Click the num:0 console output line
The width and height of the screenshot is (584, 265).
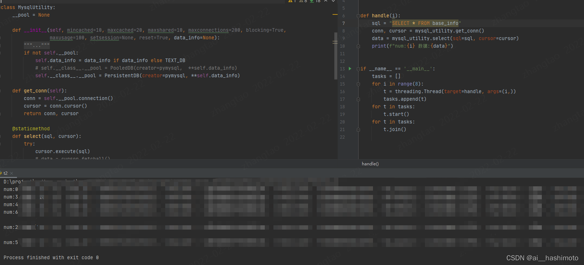pos(11,190)
